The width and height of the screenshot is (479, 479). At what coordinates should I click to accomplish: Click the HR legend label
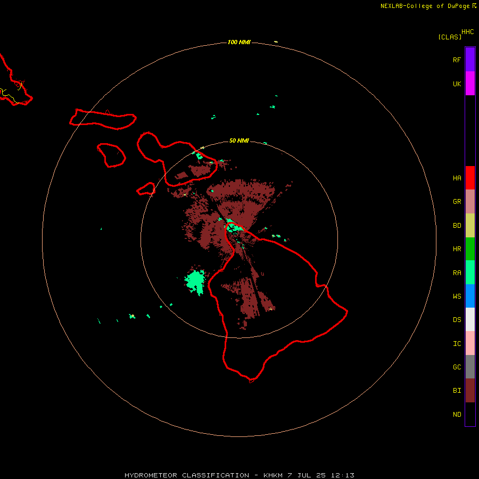click(457, 249)
